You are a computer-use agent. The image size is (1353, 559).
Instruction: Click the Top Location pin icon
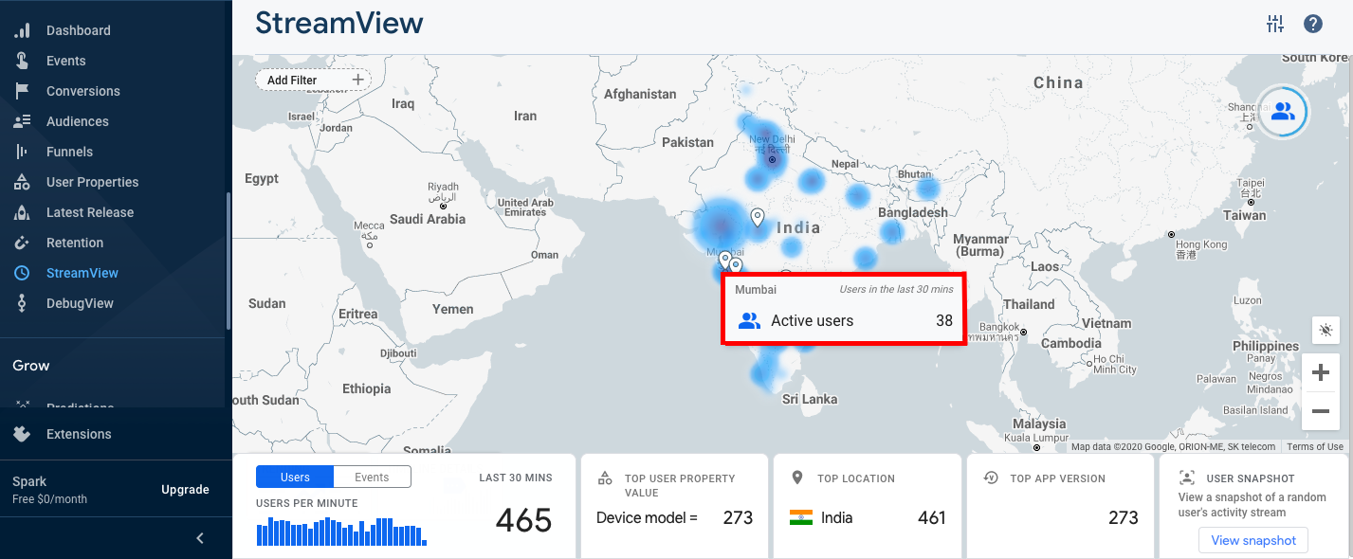[x=797, y=478]
